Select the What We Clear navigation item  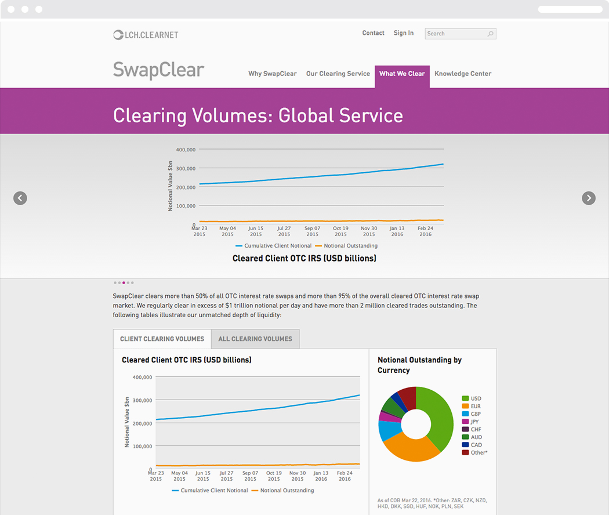402,74
